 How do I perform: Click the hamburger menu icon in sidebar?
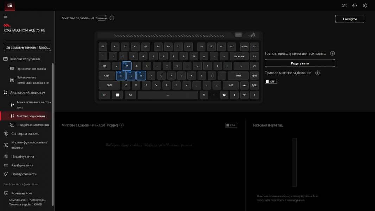click(5, 16)
